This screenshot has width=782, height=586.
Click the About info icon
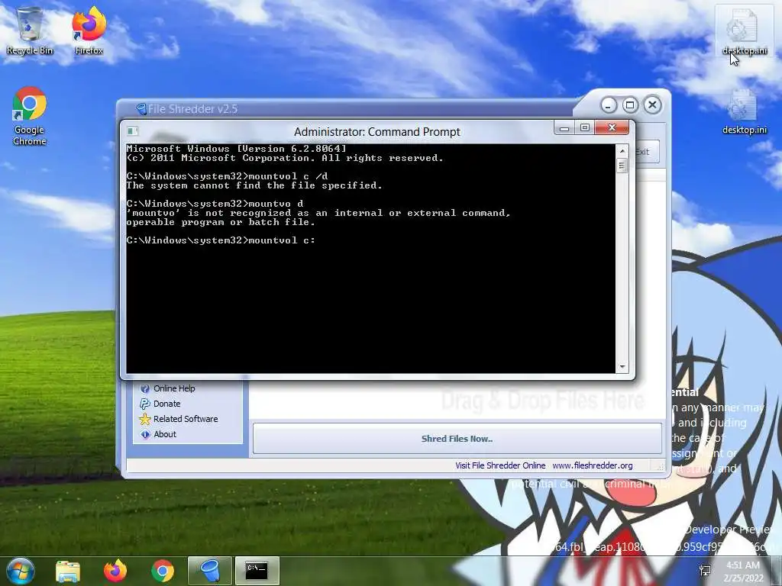point(144,434)
